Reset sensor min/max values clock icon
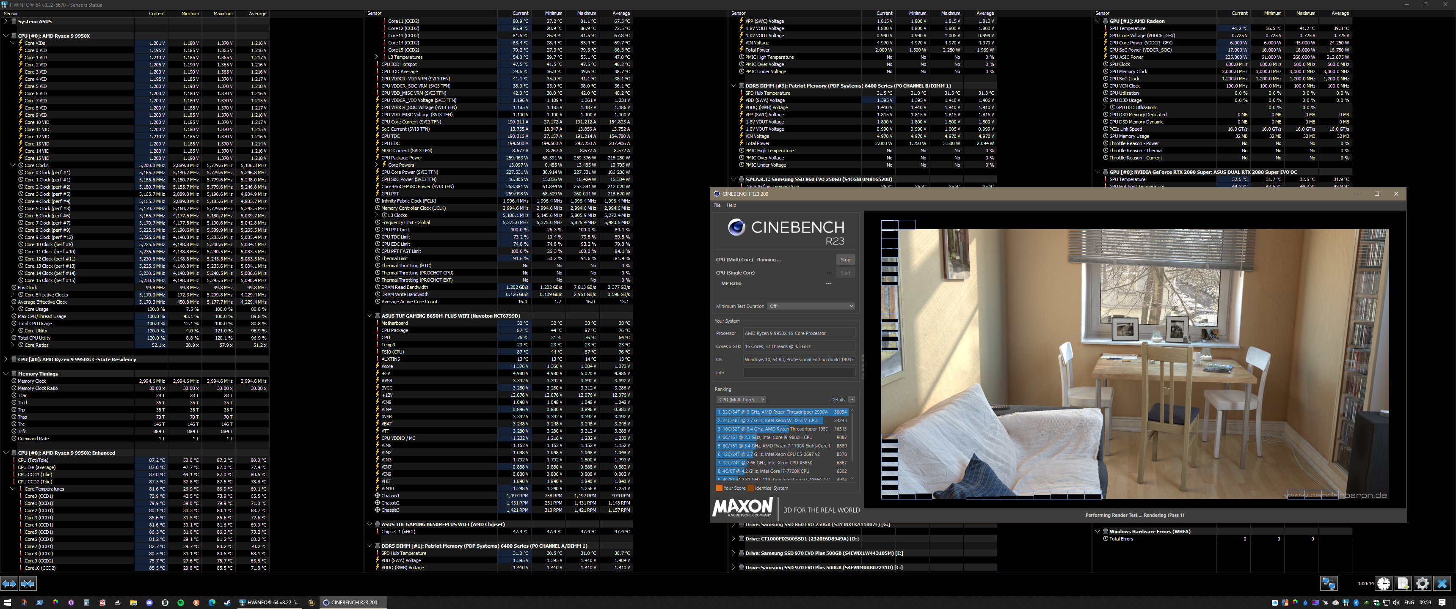This screenshot has height=609, width=1456. click(1384, 584)
